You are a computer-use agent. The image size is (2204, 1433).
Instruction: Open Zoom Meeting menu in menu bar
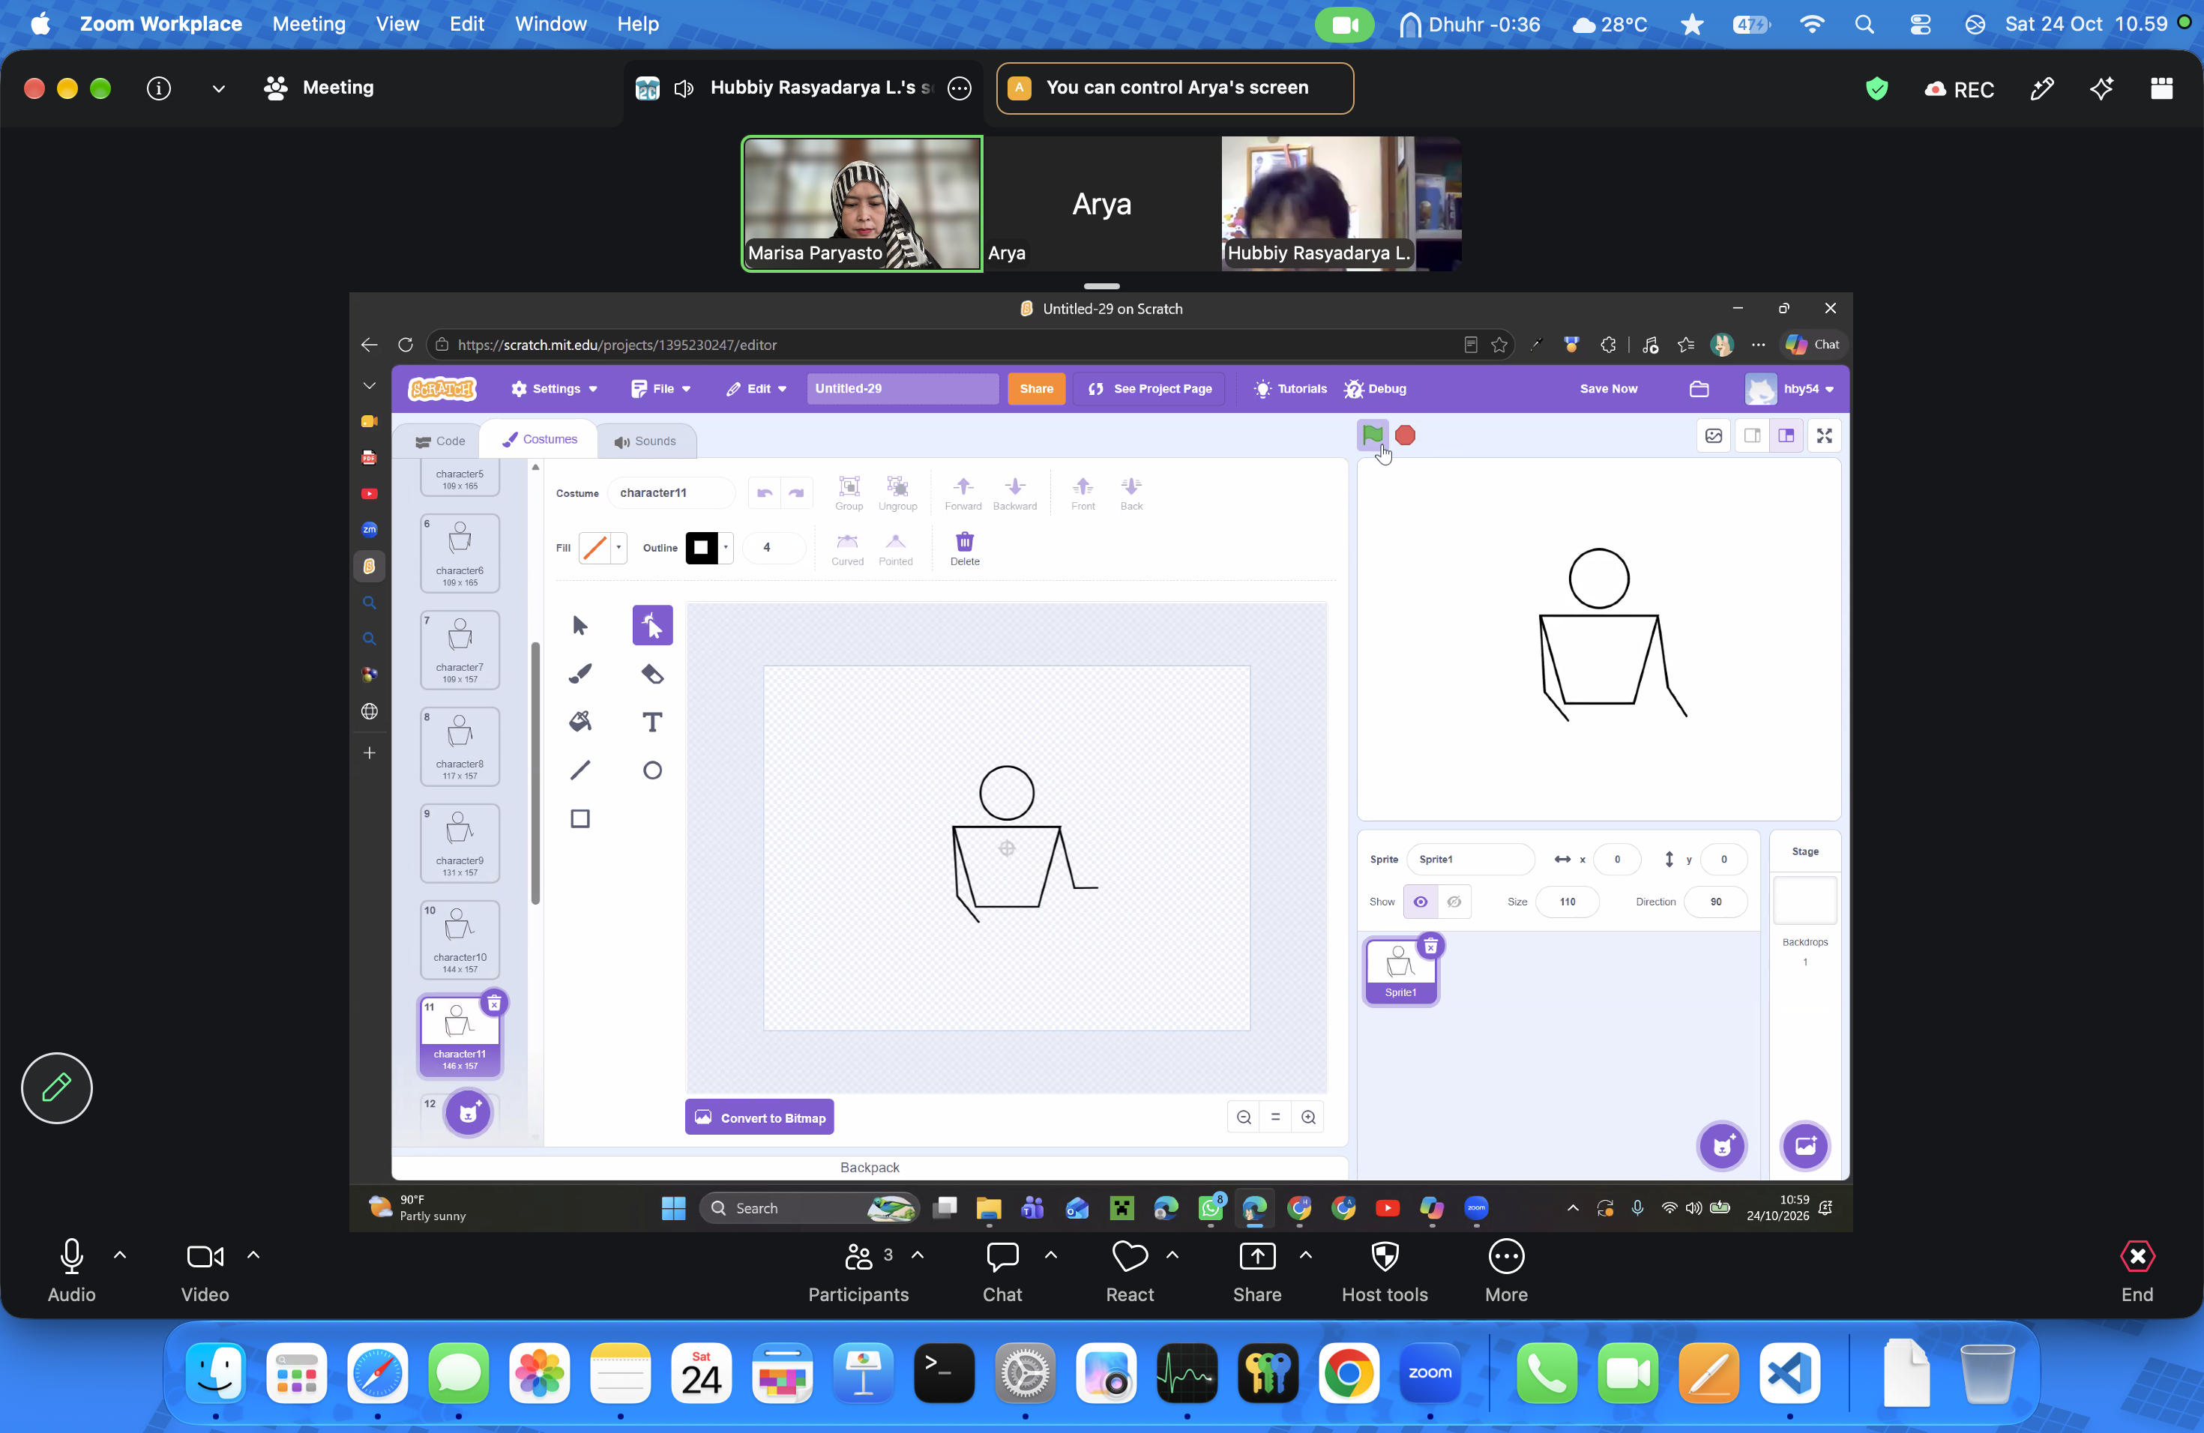pyautogui.click(x=308, y=24)
